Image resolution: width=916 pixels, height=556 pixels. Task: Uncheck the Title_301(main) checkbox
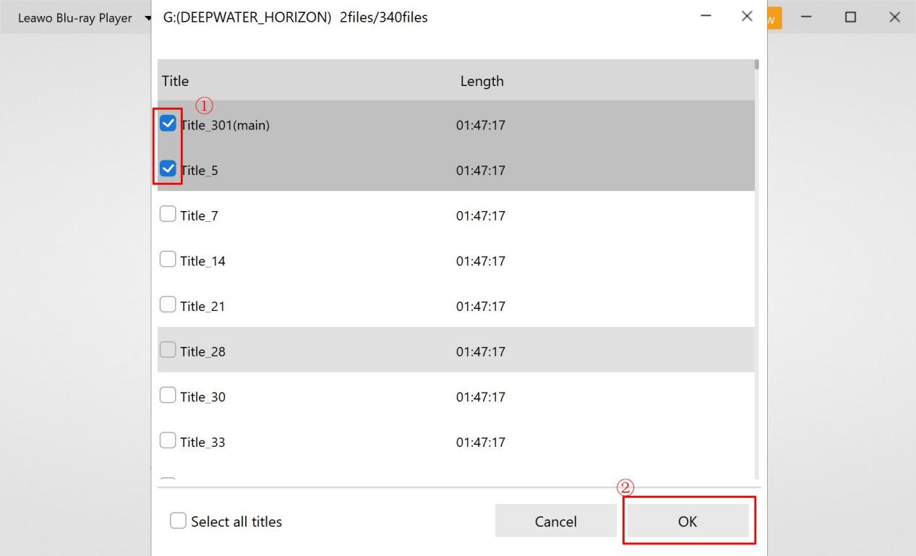tap(168, 124)
